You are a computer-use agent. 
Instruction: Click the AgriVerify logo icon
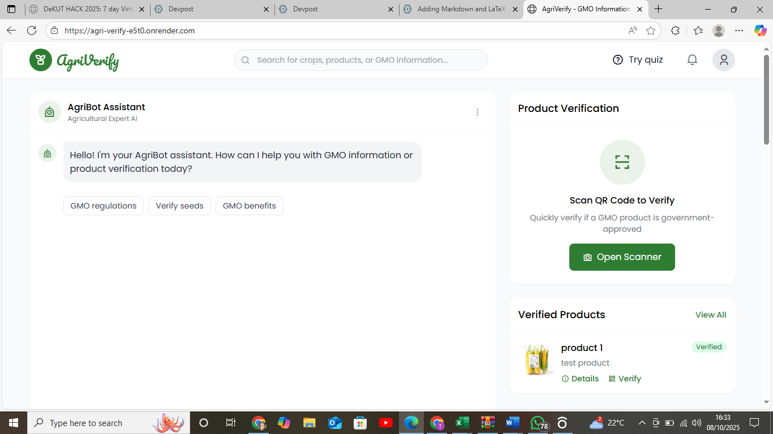pyautogui.click(x=41, y=60)
